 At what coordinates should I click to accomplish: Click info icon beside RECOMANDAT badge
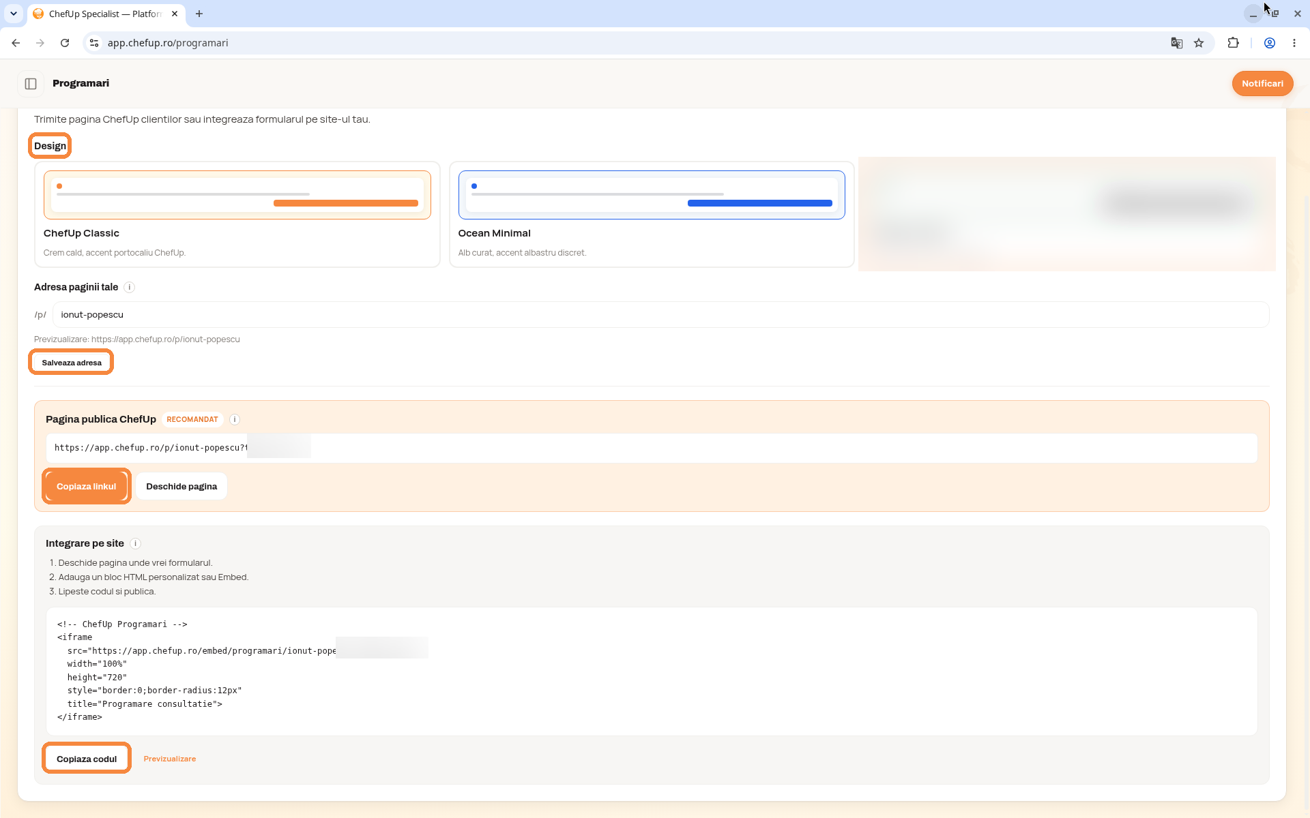[235, 420]
